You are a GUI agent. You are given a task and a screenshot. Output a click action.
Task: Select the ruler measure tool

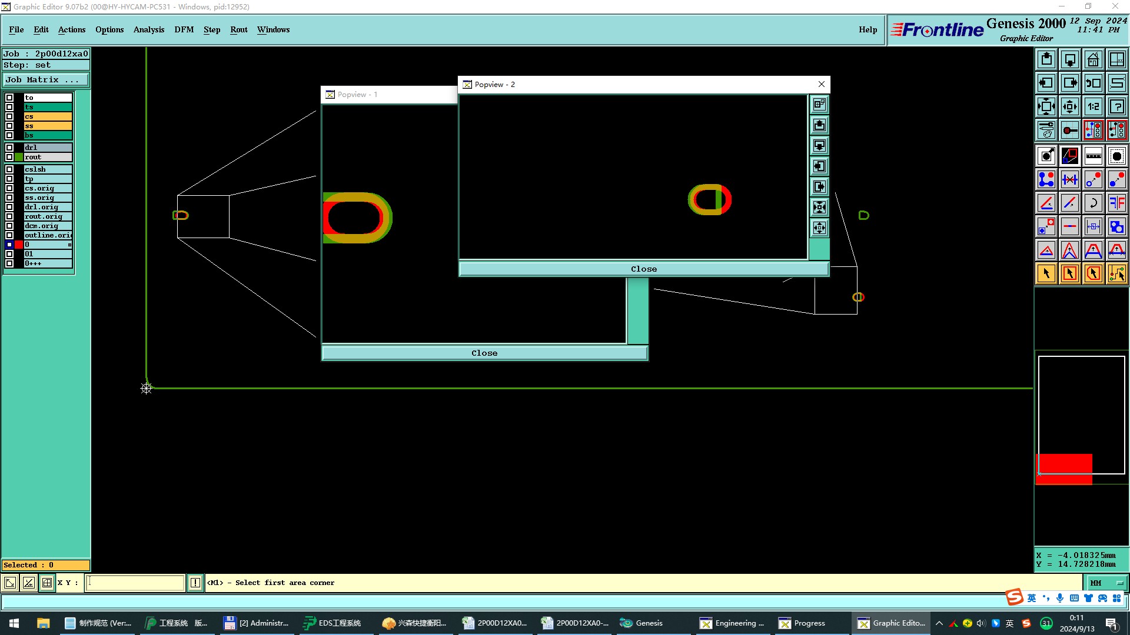(1093, 156)
